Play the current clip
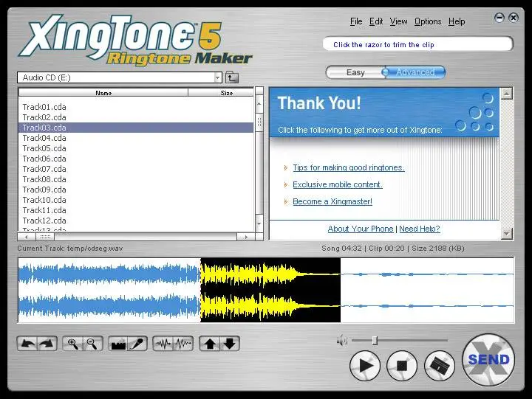The width and height of the screenshot is (532, 399). (x=365, y=366)
